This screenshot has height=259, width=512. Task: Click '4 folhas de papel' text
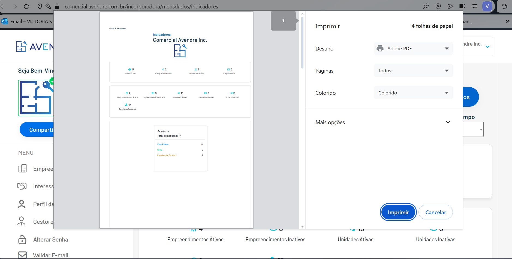click(x=432, y=26)
